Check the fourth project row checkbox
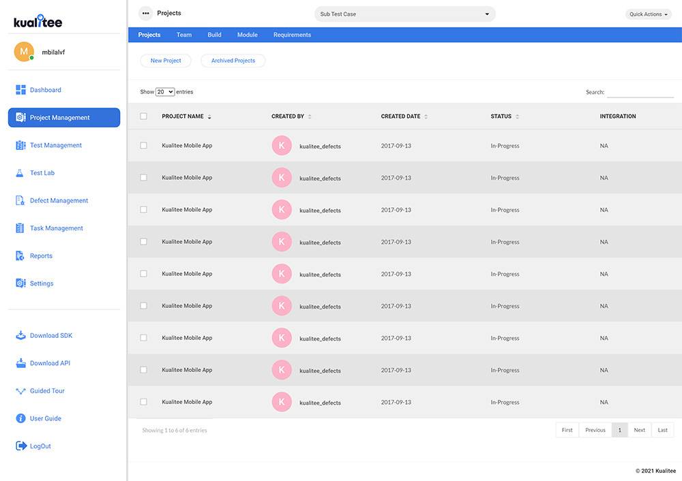 point(143,242)
